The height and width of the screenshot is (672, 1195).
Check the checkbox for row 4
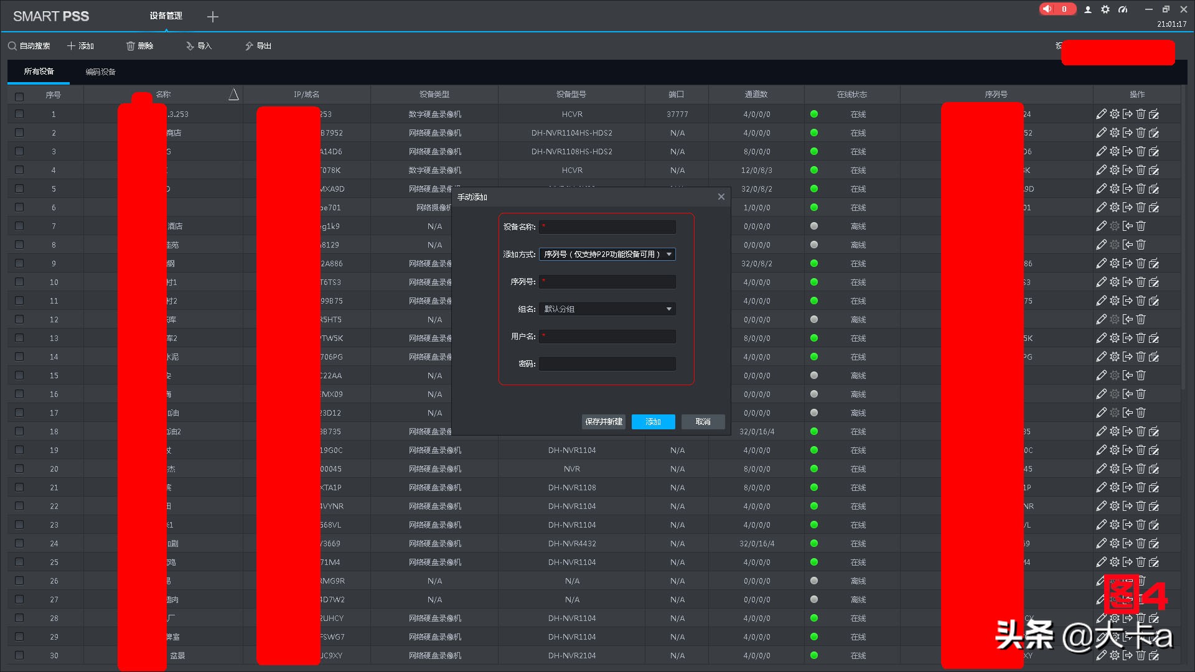[19, 170]
